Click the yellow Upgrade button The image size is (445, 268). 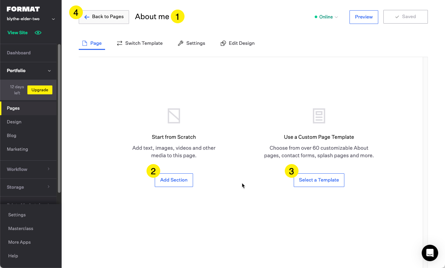tap(40, 90)
